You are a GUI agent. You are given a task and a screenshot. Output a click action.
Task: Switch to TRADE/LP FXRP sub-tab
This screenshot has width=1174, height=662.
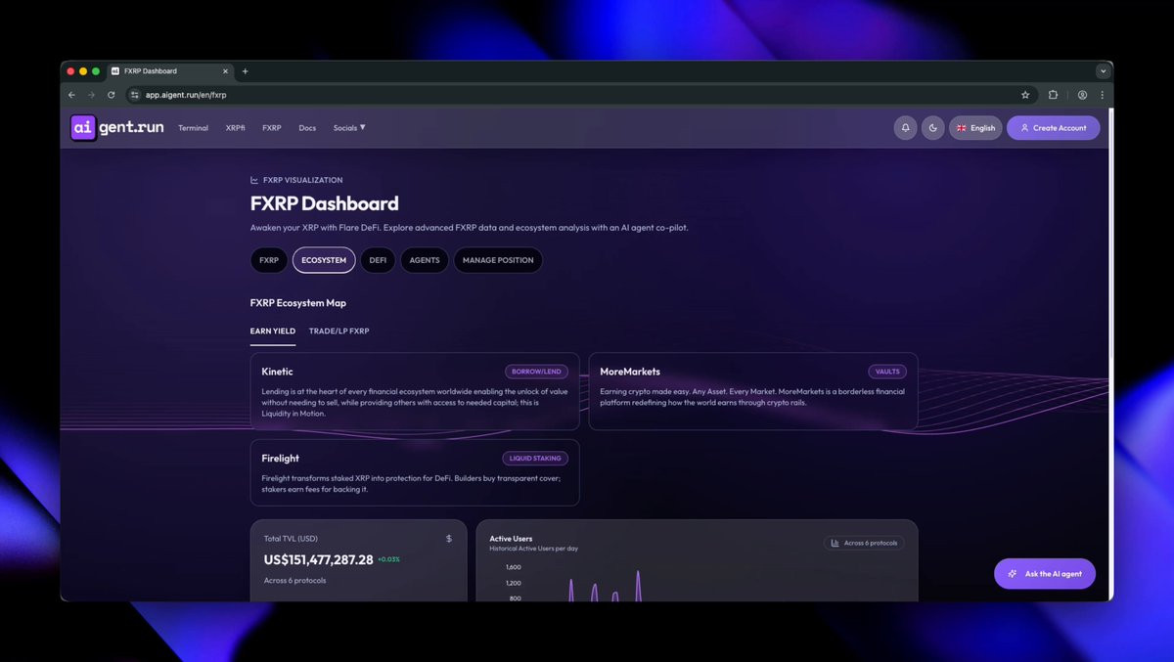[x=339, y=331]
